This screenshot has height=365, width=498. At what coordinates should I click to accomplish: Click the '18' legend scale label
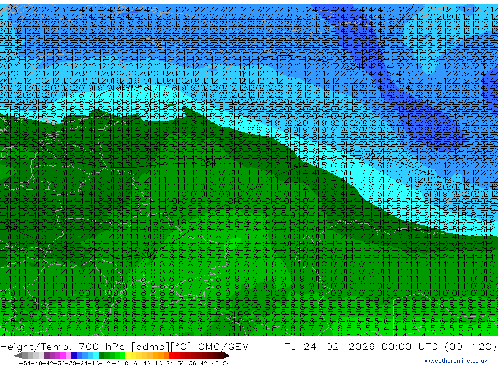[x=158, y=363]
